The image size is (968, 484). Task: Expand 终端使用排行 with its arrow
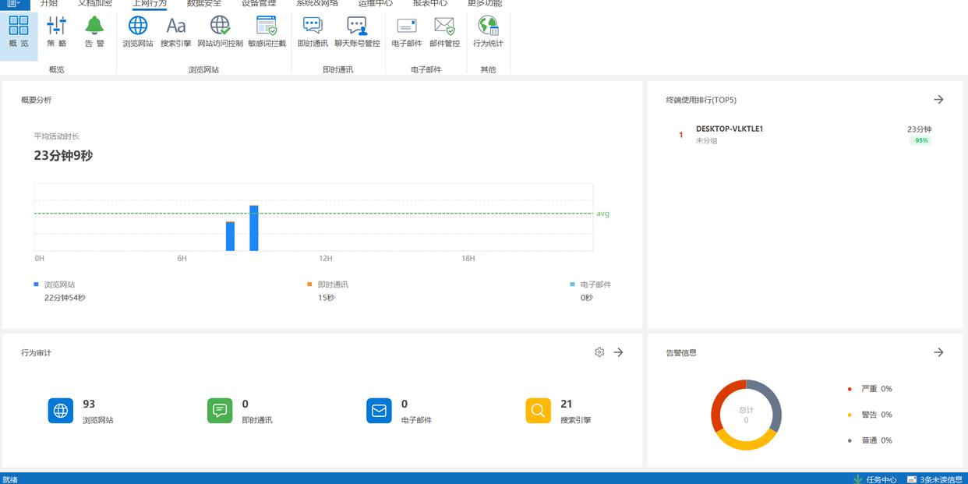tap(938, 100)
